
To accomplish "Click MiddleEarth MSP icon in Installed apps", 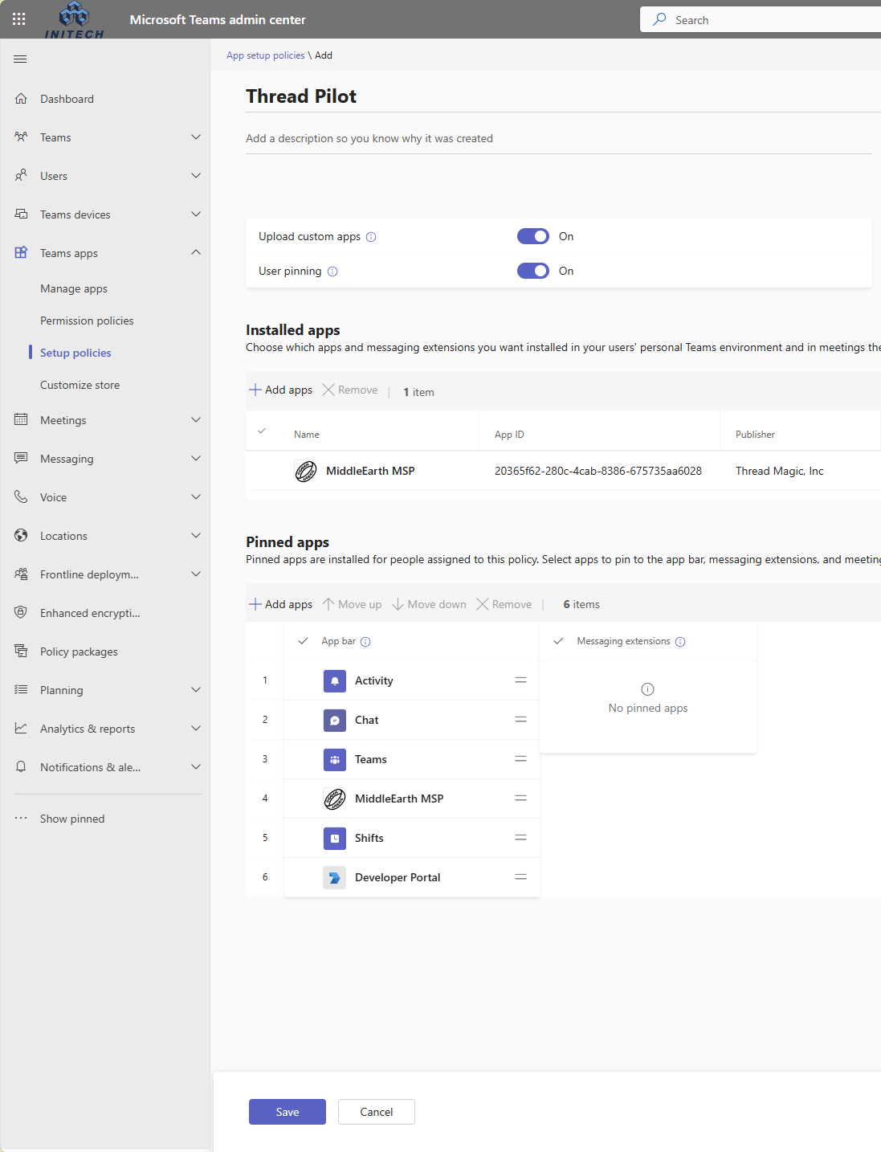I will tap(306, 472).
